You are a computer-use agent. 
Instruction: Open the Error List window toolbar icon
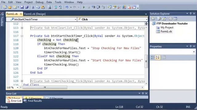point(129,7)
